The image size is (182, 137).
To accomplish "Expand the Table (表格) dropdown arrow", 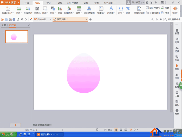I will 81,13.
